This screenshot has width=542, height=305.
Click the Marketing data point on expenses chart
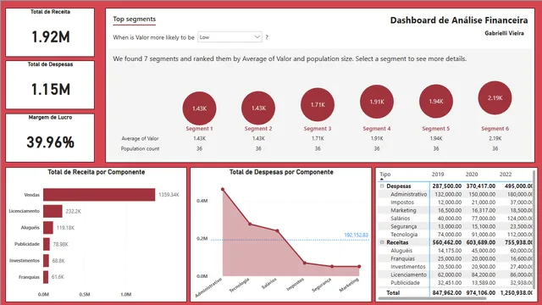click(359, 266)
